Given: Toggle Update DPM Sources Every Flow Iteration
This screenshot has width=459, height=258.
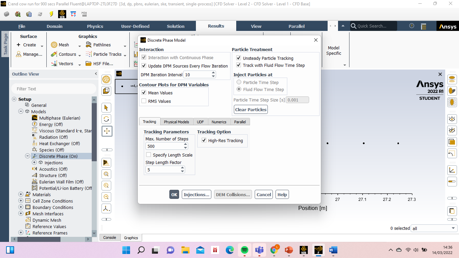Looking at the screenshot, I should 144,66.
